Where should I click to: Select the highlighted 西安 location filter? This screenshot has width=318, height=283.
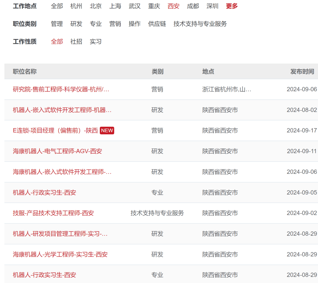[174, 6]
